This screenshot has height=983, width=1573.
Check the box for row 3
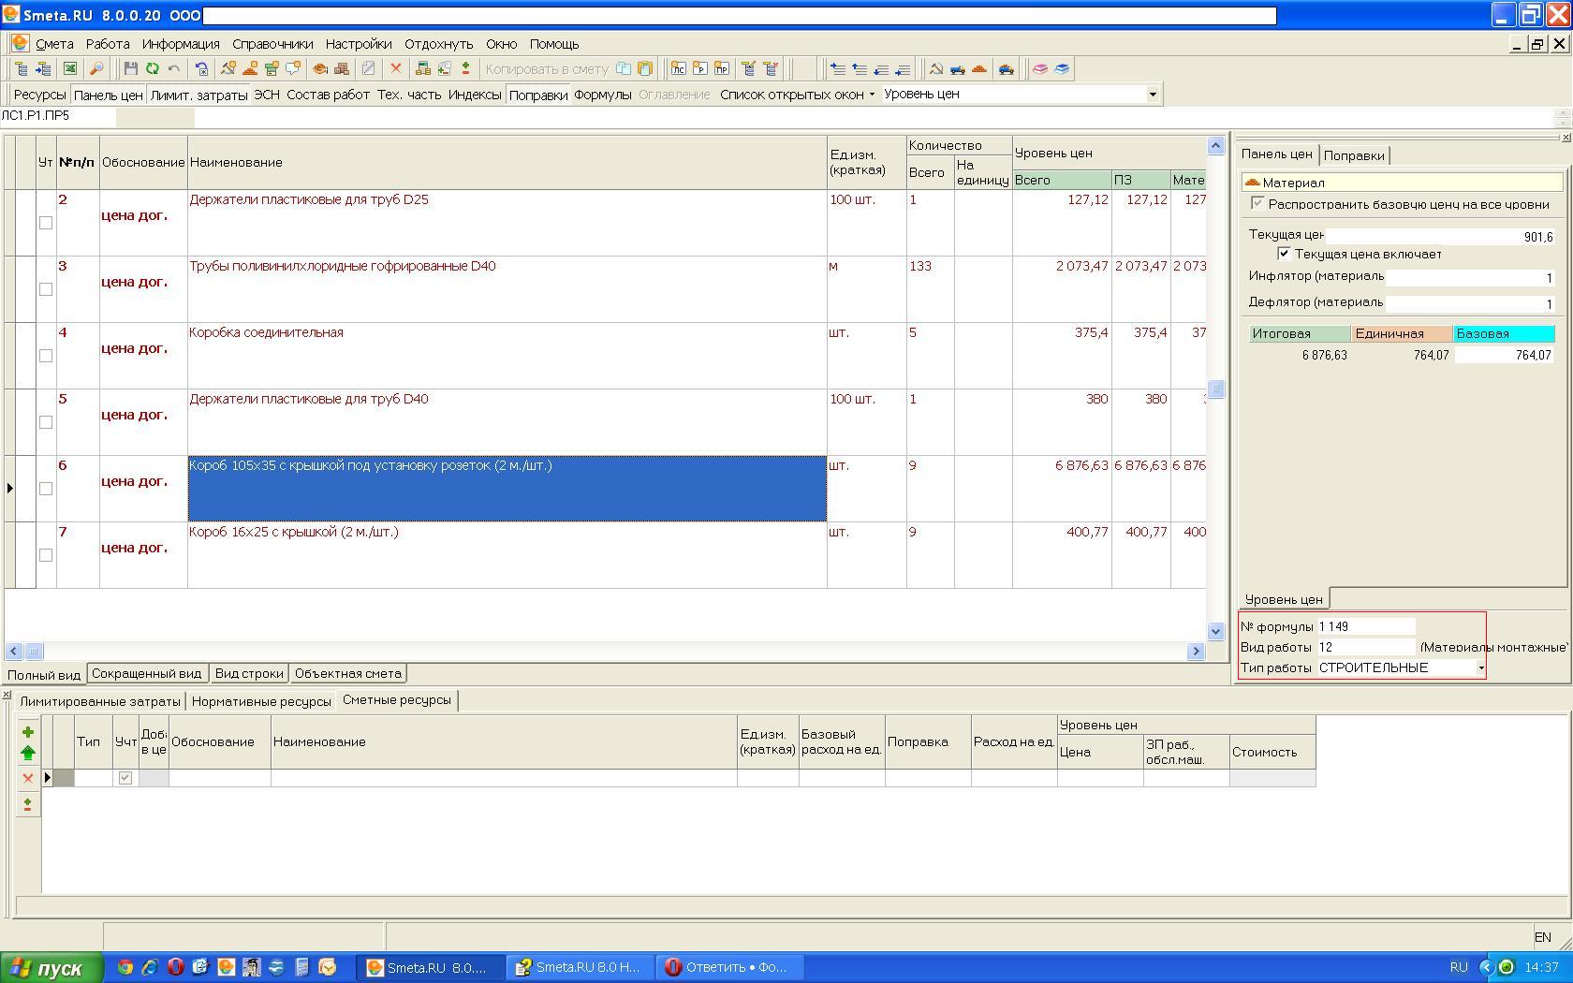[45, 289]
